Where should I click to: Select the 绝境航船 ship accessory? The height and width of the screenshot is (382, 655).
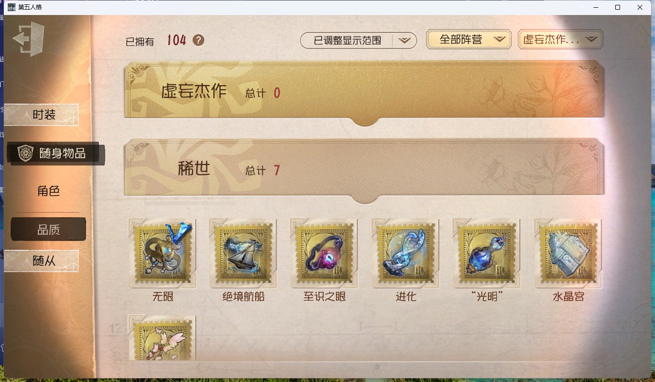click(243, 253)
